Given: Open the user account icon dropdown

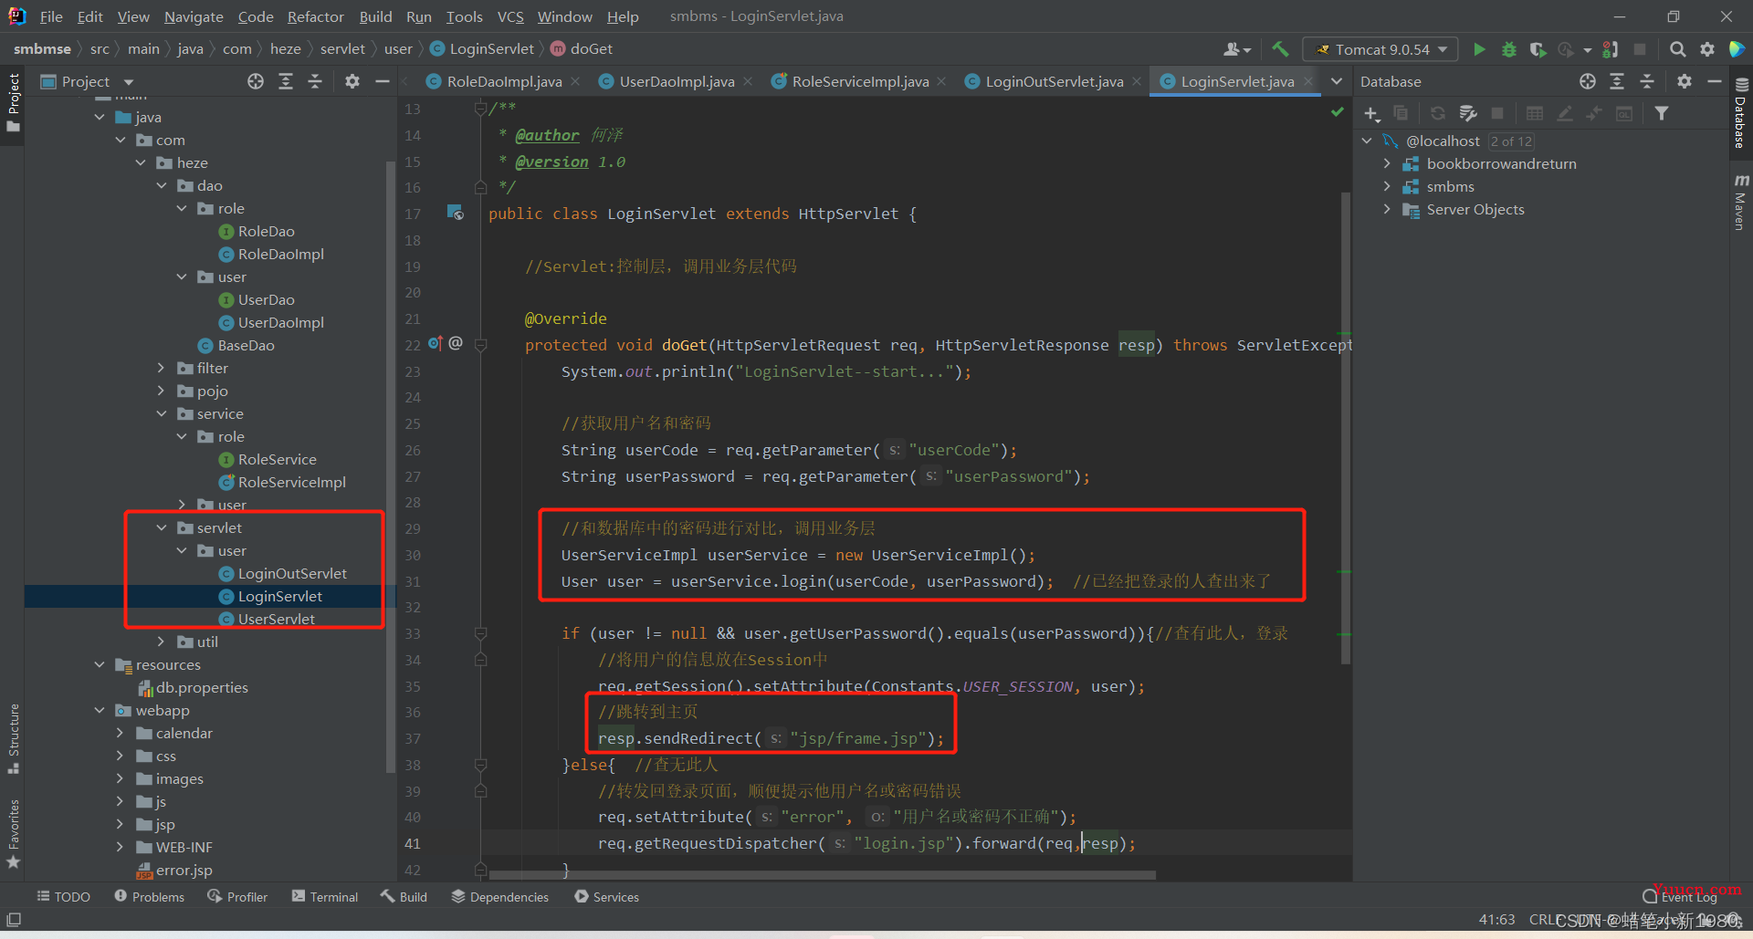Looking at the screenshot, I should 1237,49.
